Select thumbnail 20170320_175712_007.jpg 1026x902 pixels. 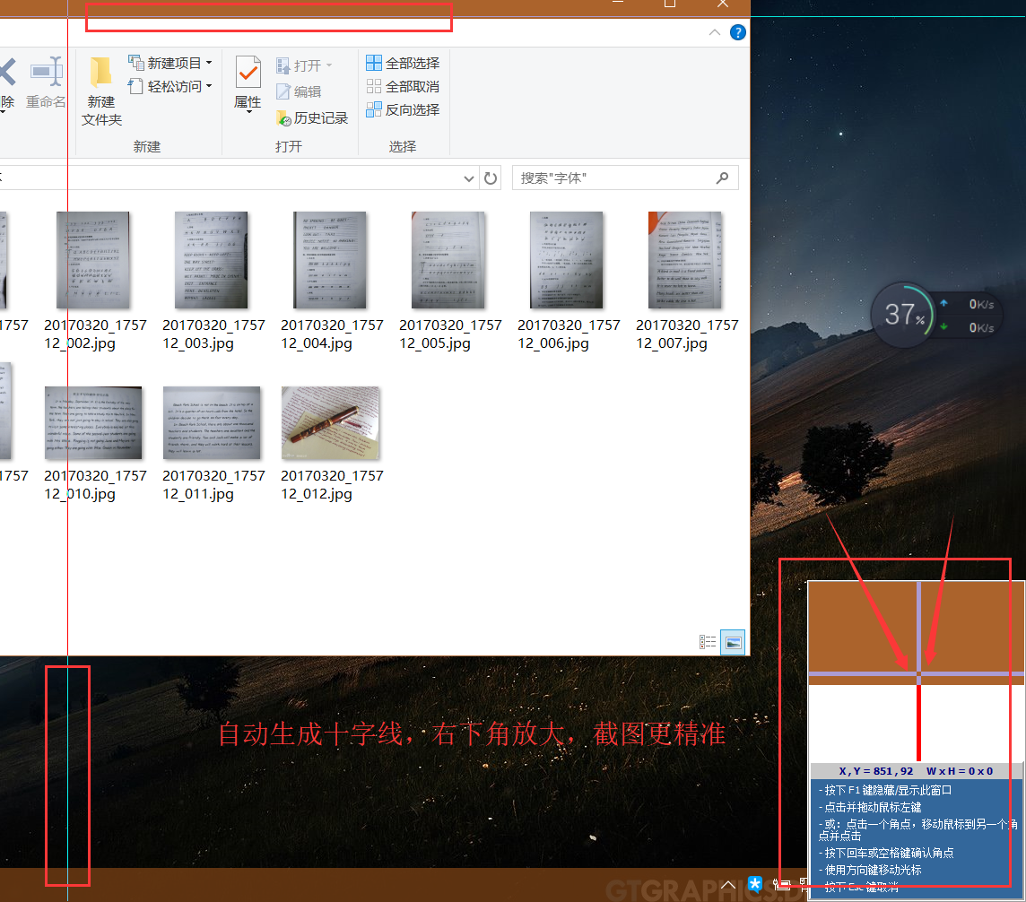(685, 260)
